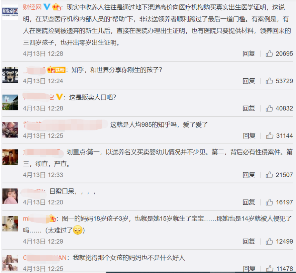Viewport: 296px width, 273px height.
Task: Like the 划重点 comment with 21507 likes
Action: point(269,175)
